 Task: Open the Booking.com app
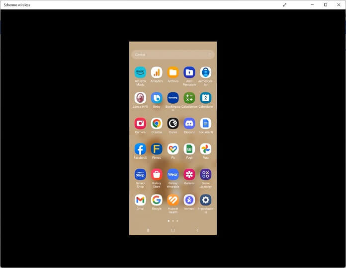(173, 98)
